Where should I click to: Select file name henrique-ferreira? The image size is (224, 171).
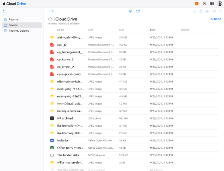(x=70, y=111)
